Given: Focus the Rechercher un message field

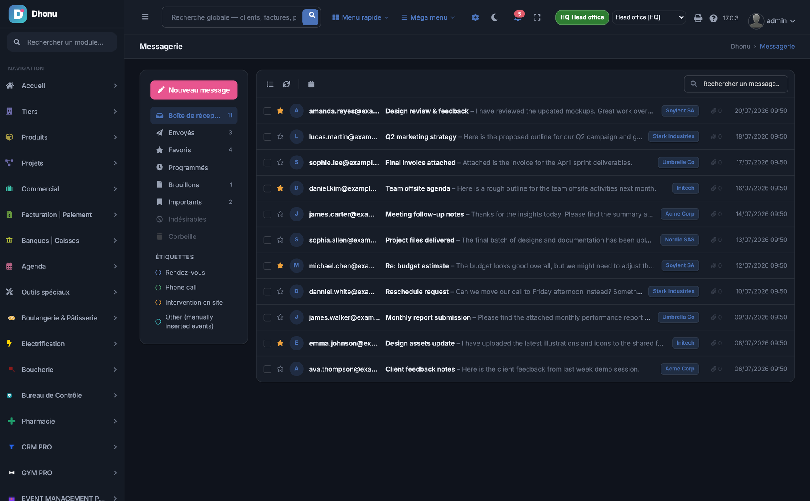Looking at the screenshot, I should (735, 84).
